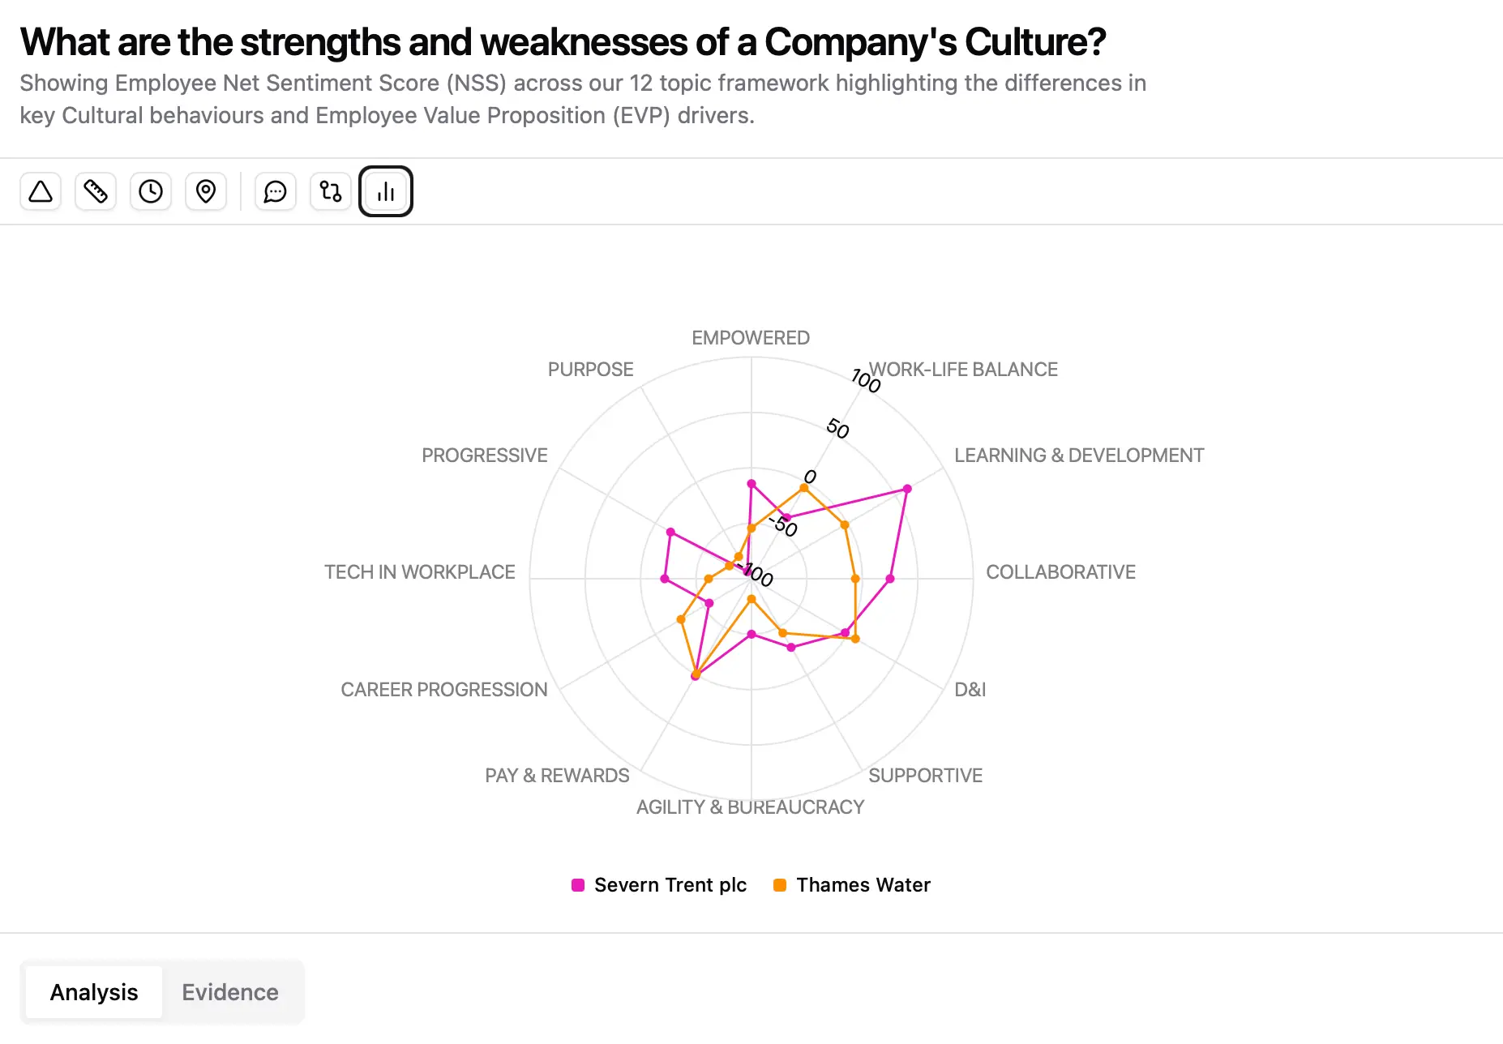Screen dimensions: 1503x1044
Task: Switch to the Evidence tab
Action: [230, 992]
